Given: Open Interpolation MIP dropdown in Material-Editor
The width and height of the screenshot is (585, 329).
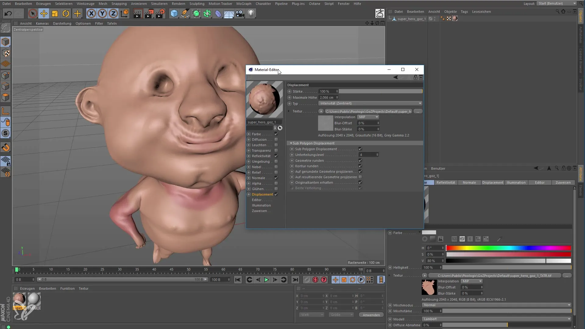Looking at the screenshot, I should [368, 117].
